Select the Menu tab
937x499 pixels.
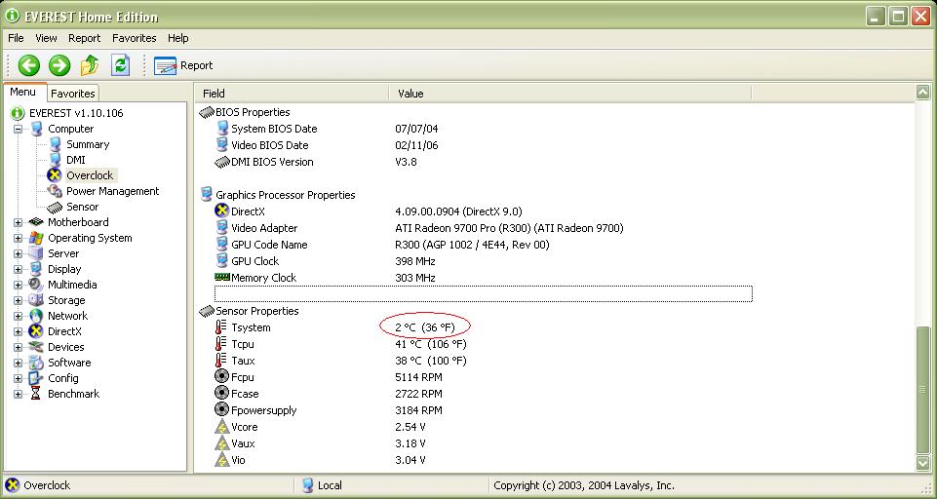click(22, 92)
